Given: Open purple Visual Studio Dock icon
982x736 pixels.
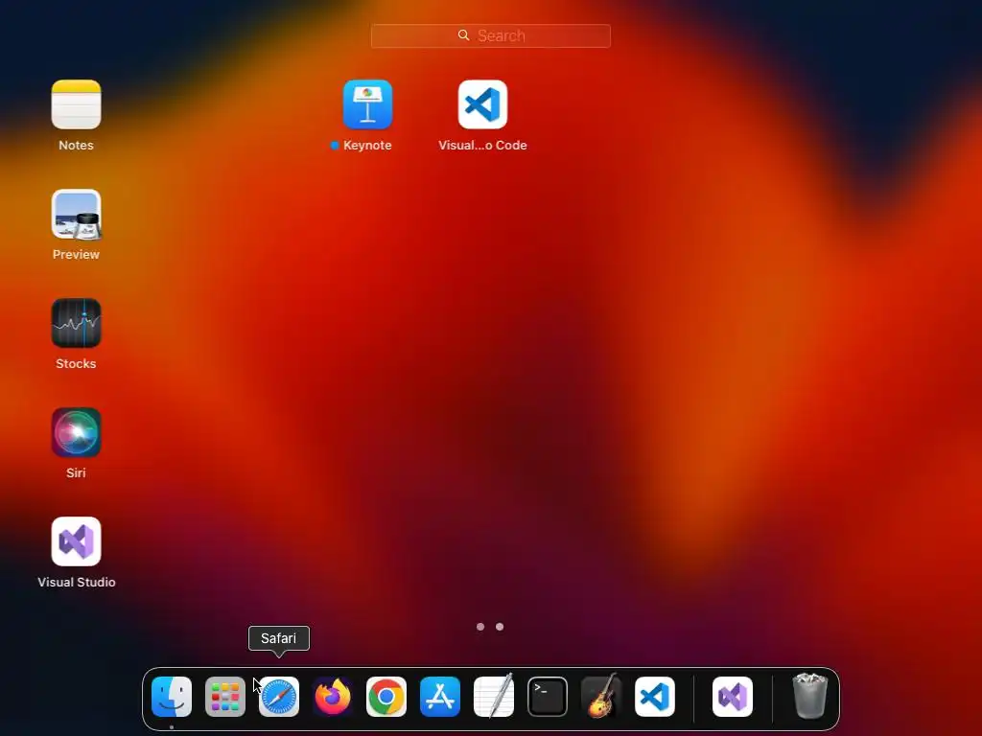Looking at the screenshot, I should click(x=733, y=697).
